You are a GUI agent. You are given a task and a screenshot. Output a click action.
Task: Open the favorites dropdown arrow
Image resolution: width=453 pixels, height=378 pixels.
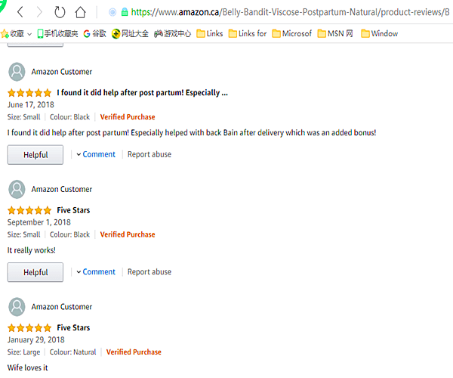pos(29,34)
